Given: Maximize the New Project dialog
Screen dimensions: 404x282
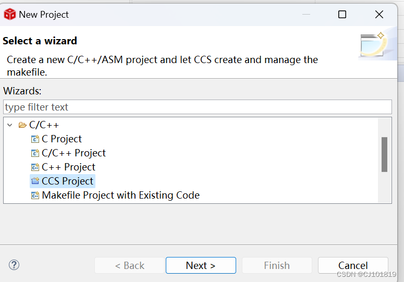Looking at the screenshot, I should pos(342,15).
